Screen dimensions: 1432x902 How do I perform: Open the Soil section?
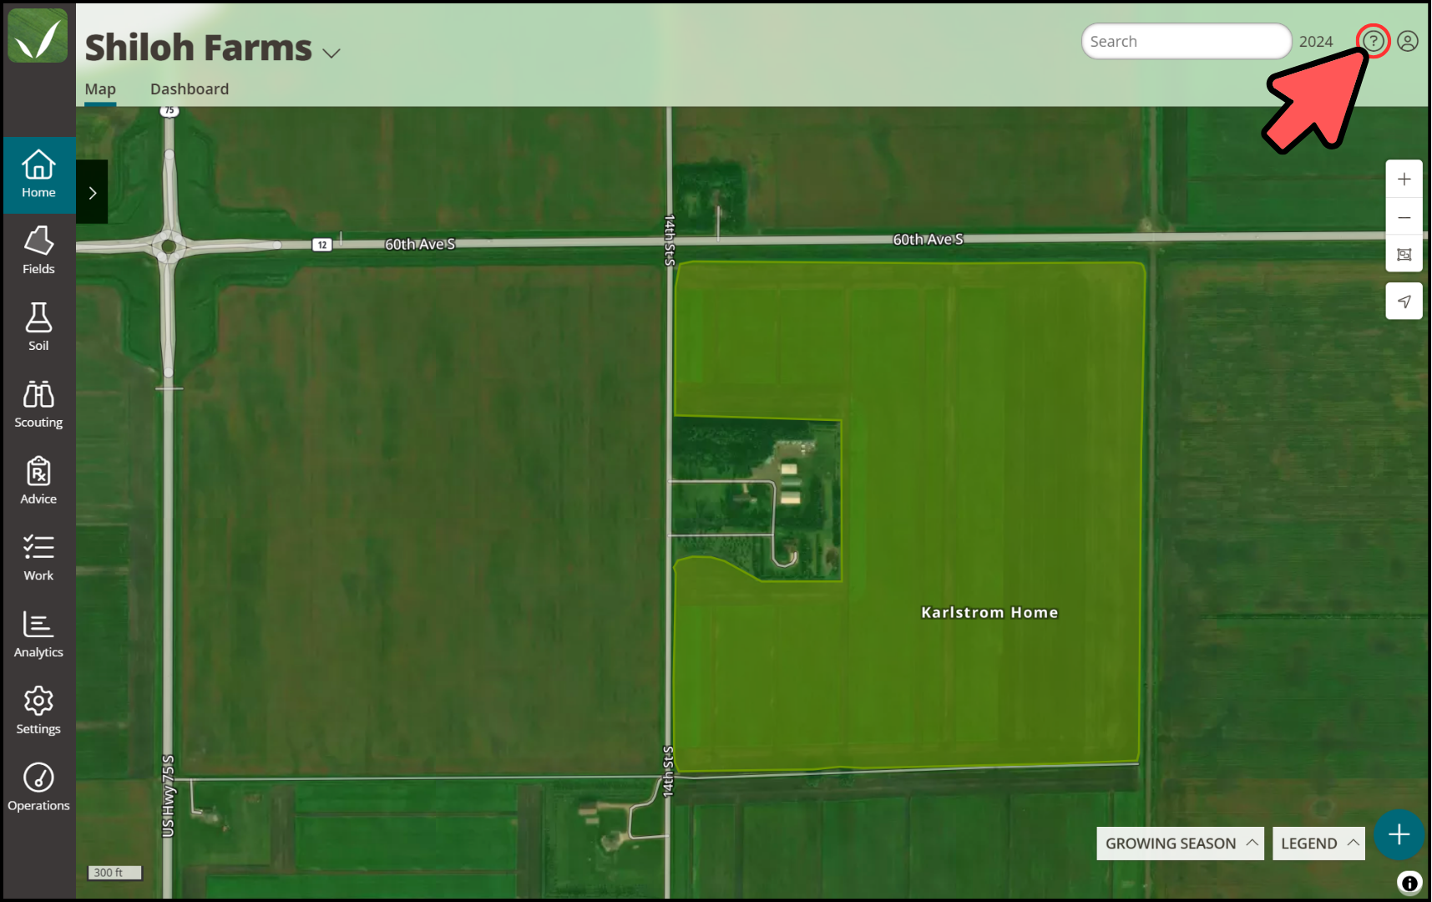[38, 327]
